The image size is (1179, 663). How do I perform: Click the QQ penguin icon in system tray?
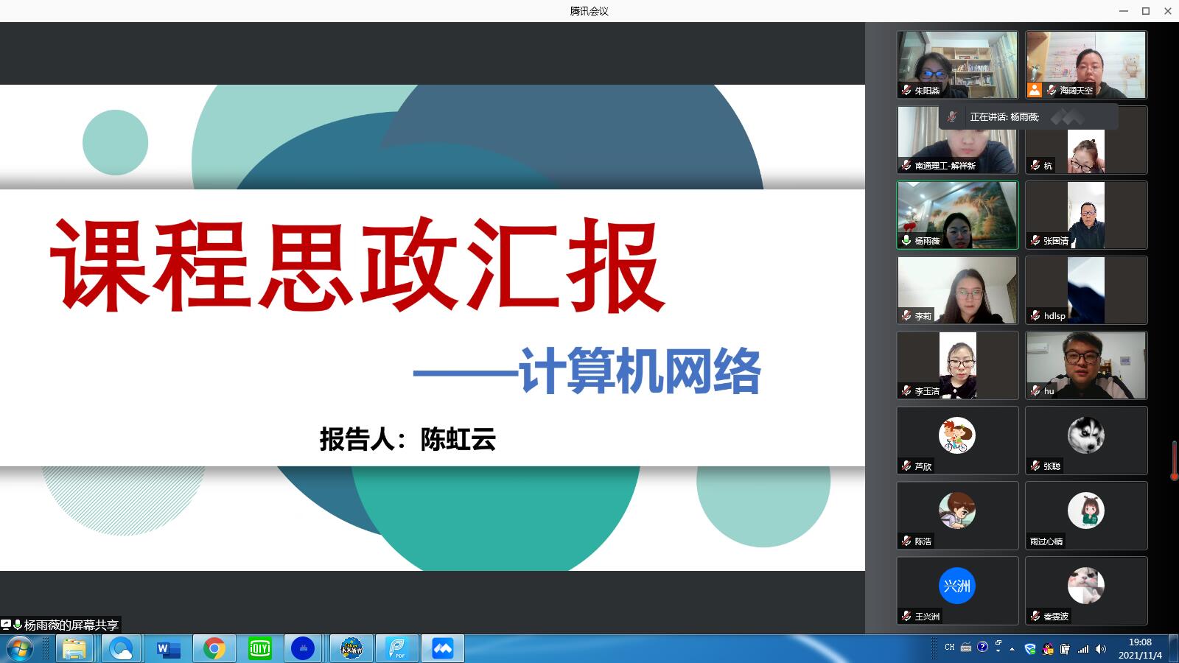tap(1048, 649)
